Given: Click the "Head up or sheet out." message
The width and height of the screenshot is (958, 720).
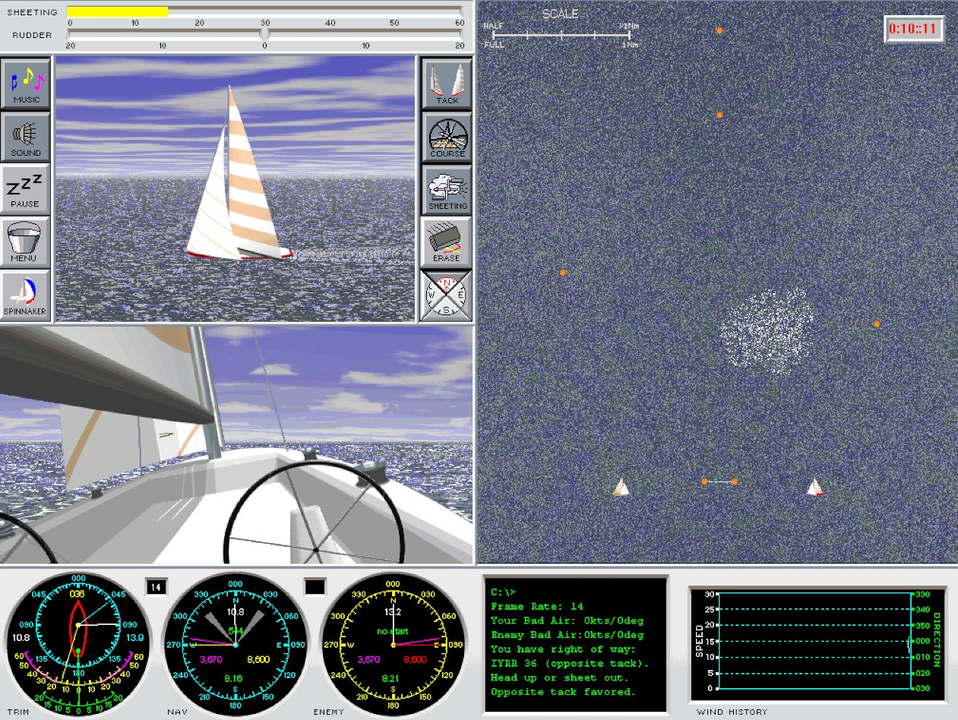Looking at the screenshot, I should [x=559, y=677].
